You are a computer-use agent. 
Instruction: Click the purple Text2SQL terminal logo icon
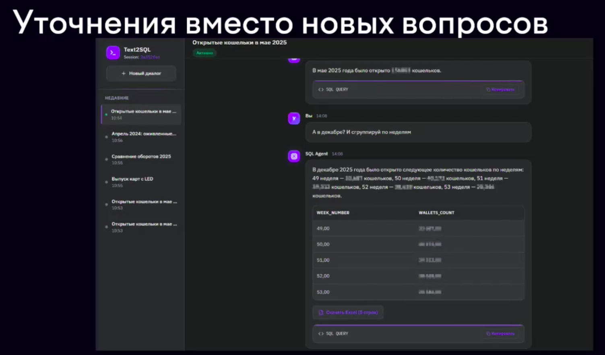(x=113, y=53)
